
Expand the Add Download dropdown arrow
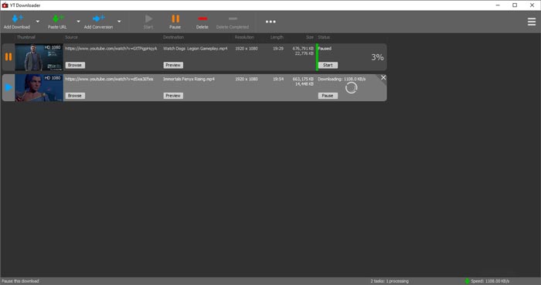point(38,22)
